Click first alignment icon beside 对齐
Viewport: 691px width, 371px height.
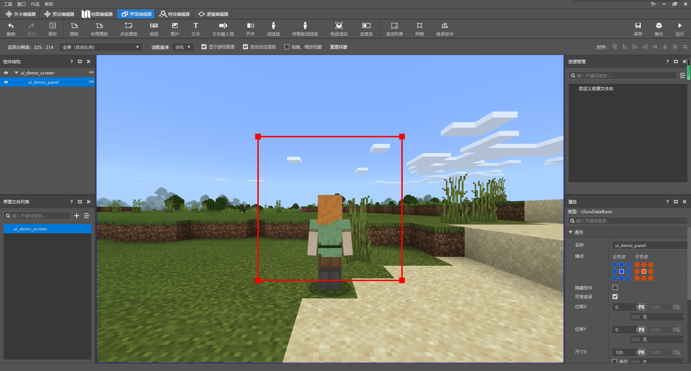click(x=615, y=47)
